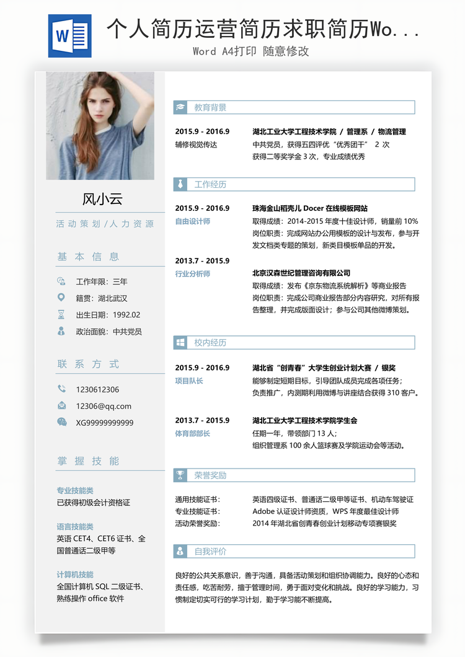Click the Word document icon
This screenshot has width=465, height=657.
(x=69, y=36)
